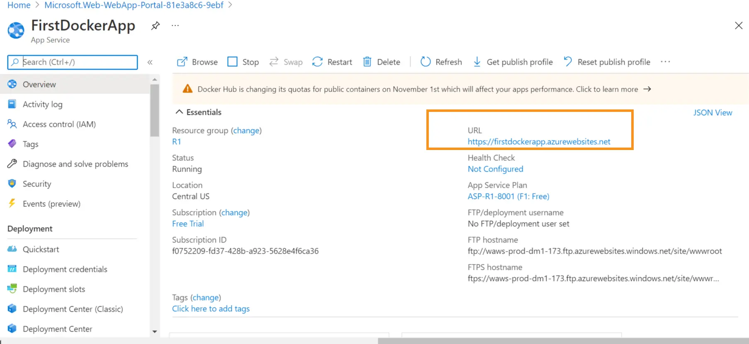Open the firstdockerapp.azurewebsites.net URL

[x=539, y=141]
